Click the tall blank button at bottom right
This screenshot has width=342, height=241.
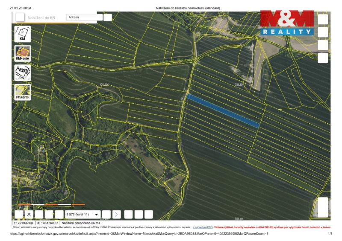323,207
